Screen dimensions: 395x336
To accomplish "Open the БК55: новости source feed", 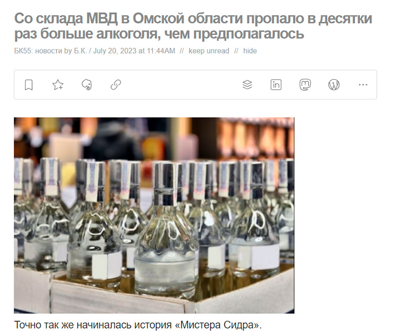I will [x=39, y=51].
